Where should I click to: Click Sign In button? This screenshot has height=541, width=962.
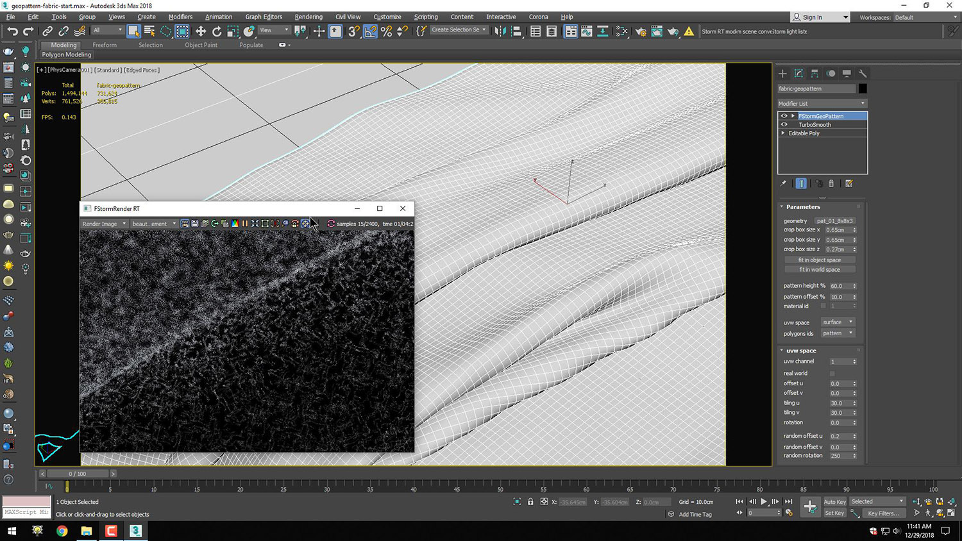(x=813, y=17)
